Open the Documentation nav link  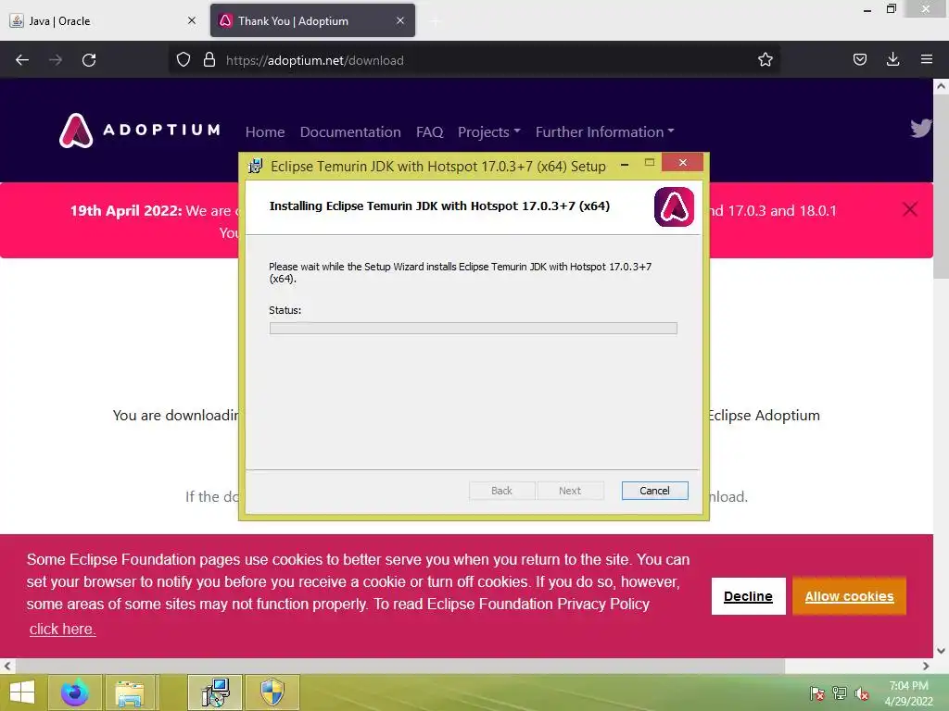[x=350, y=131]
